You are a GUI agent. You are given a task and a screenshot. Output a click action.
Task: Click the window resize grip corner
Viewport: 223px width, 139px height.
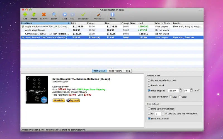tap(202, 130)
